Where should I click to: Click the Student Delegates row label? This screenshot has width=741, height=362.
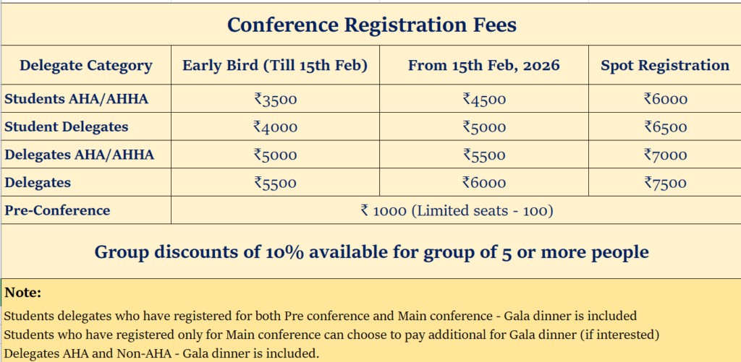[x=67, y=126]
